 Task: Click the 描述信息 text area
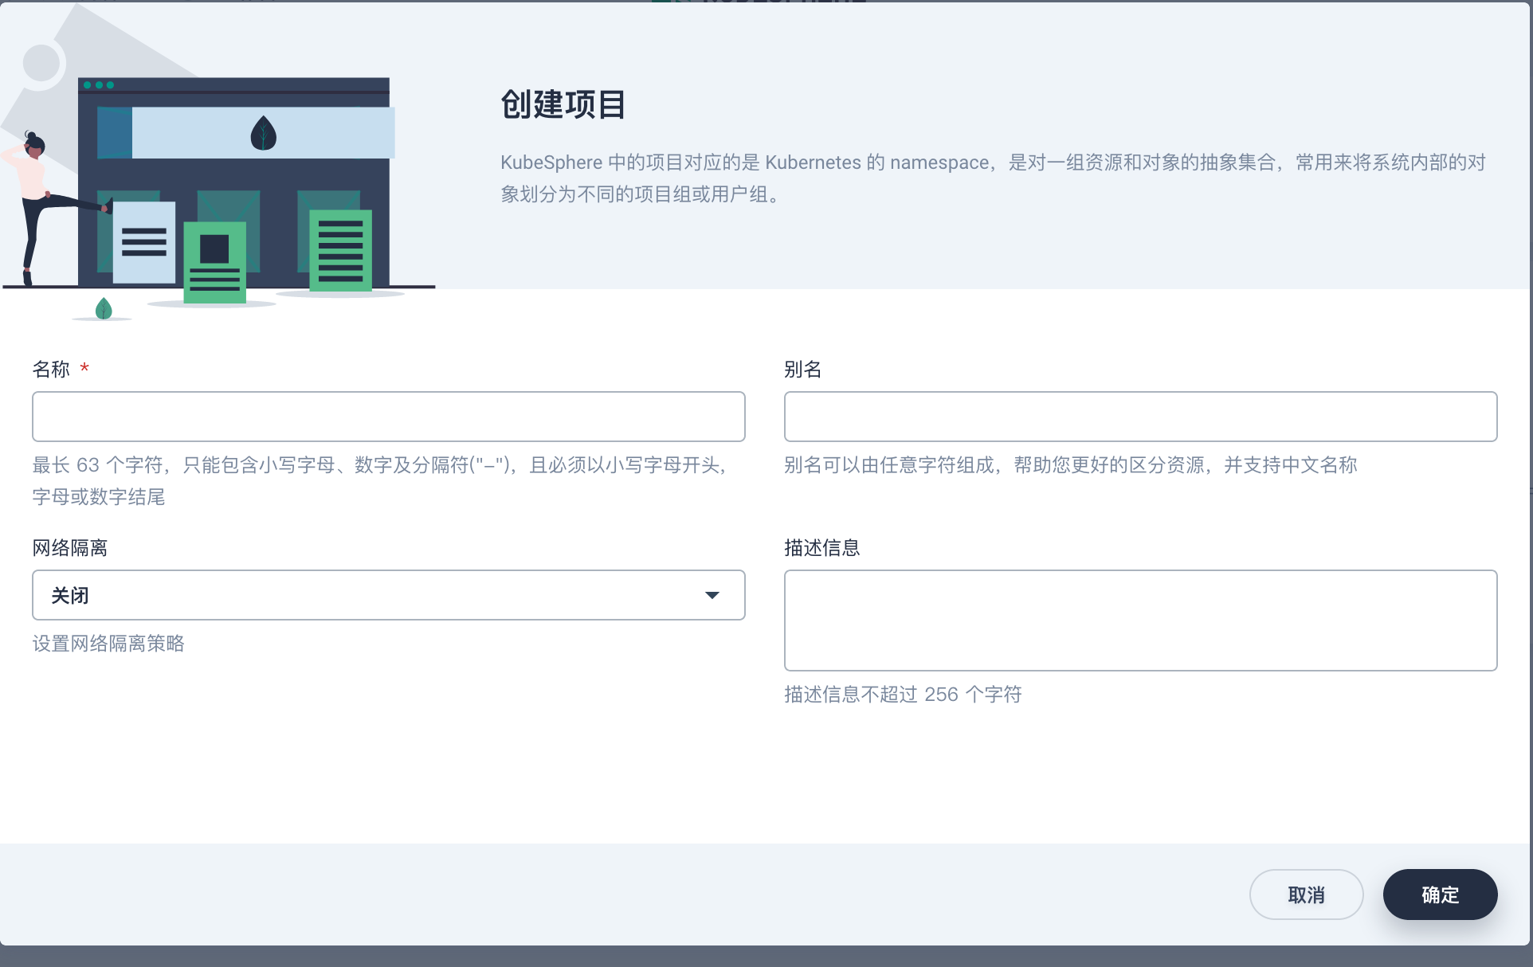1141,620
